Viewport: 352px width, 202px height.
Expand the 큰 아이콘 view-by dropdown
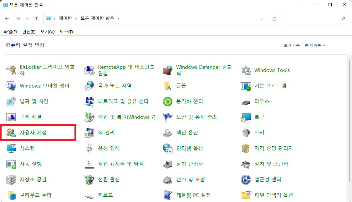[x=315, y=45]
